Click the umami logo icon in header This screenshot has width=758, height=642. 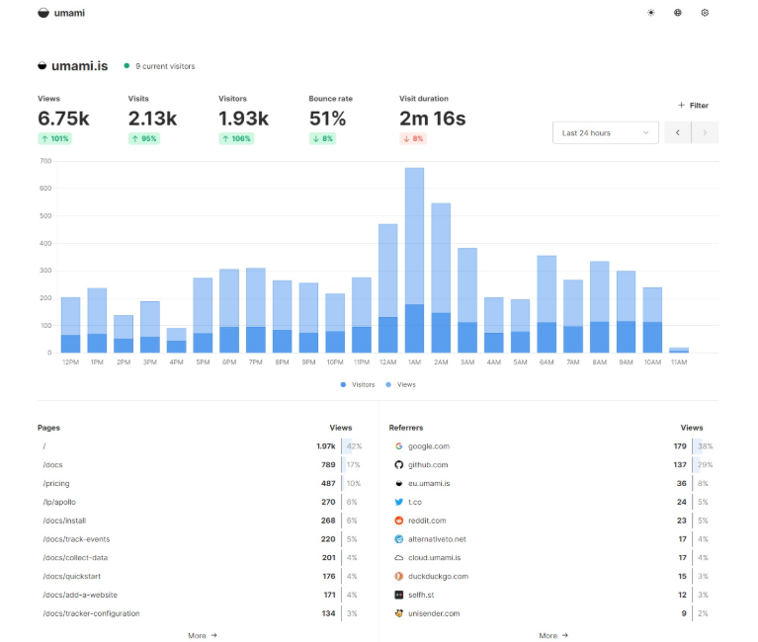(x=43, y=13)
